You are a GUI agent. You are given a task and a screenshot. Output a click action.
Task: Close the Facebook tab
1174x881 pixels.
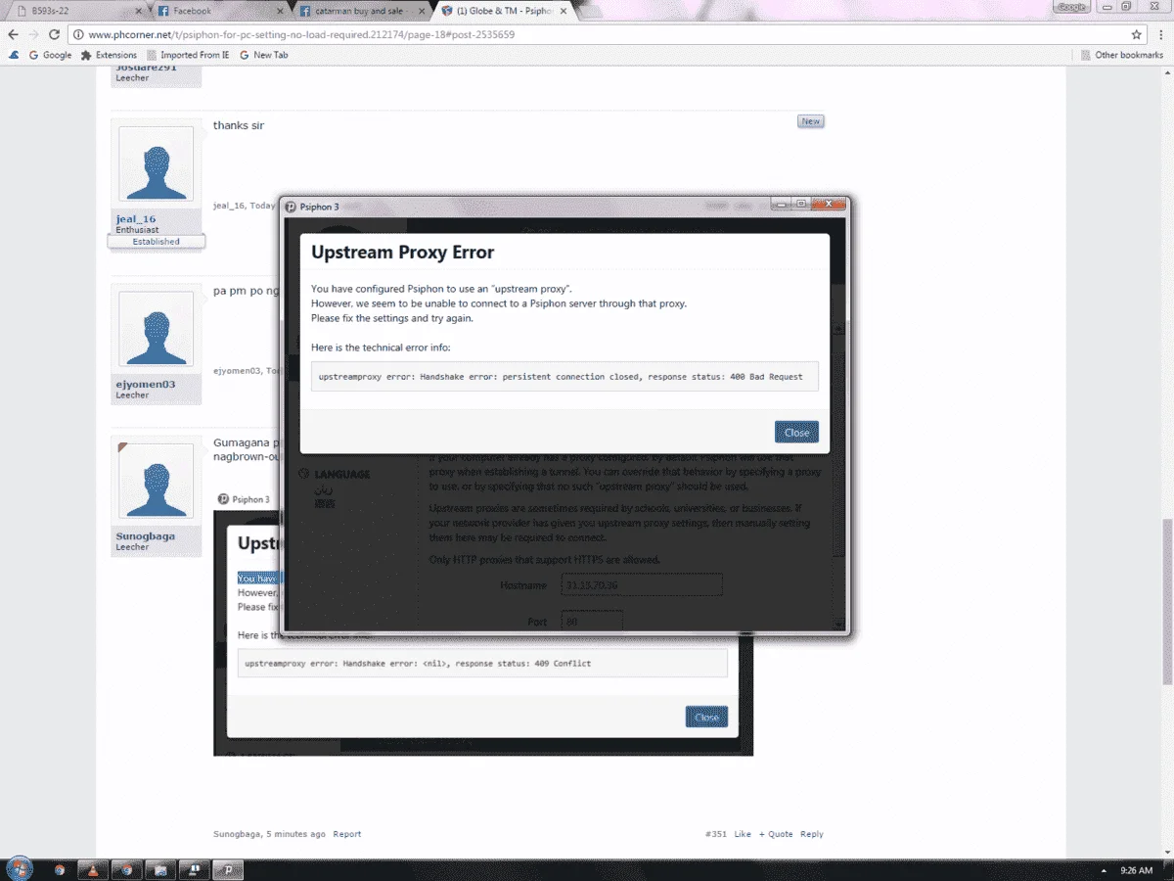pyautogui.click(x=280, y=11)
